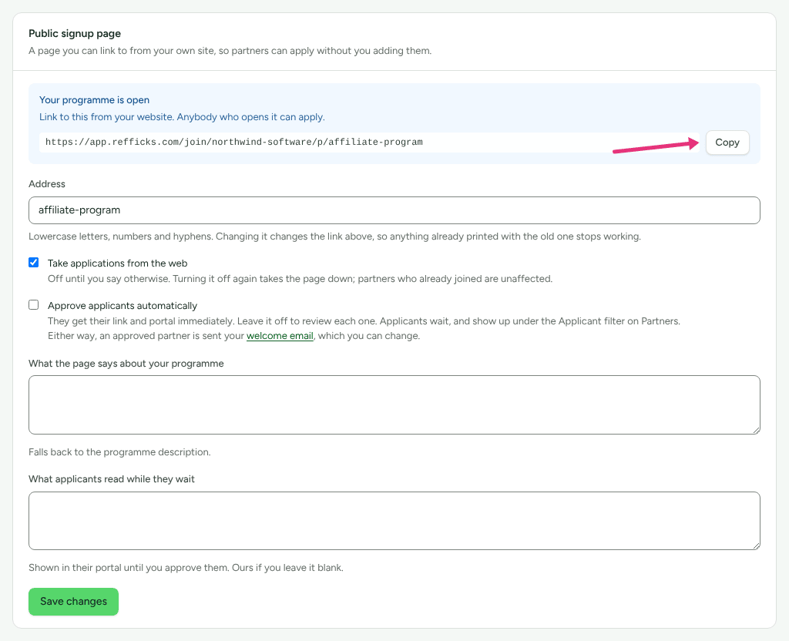
Task: Click 'Falls back to the programme description' hint
Action: [x=119, y=451]
